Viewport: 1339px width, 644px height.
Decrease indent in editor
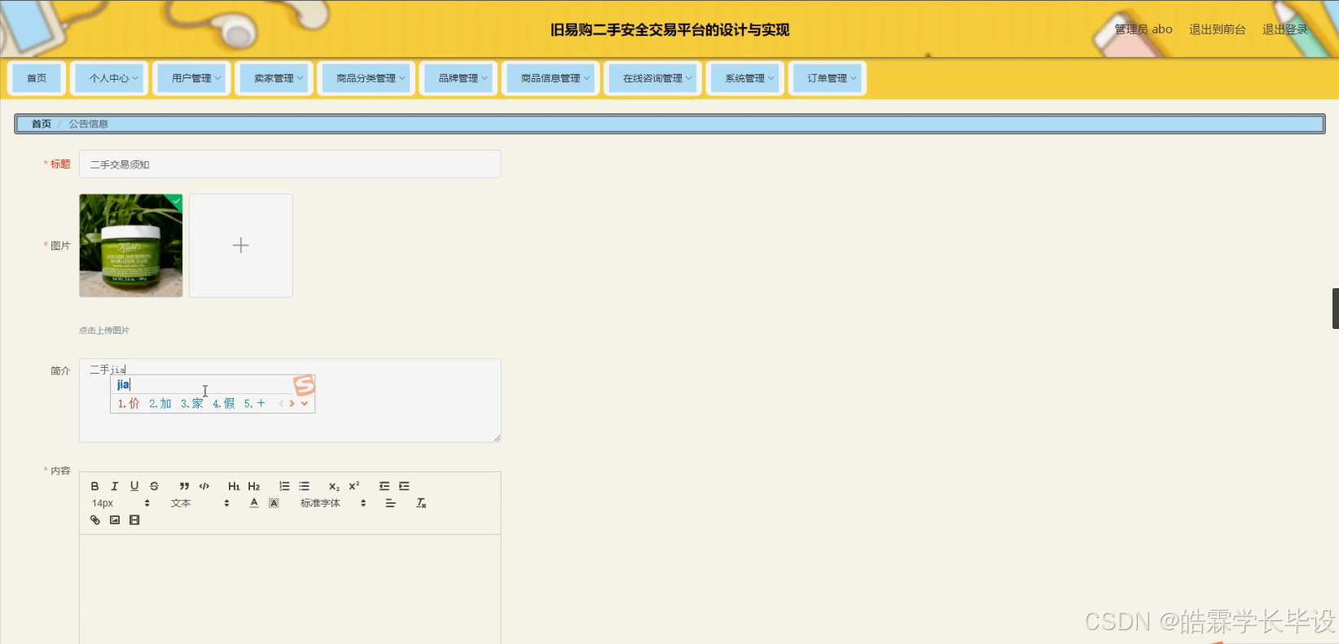pyautogui.click(x=384, y=486)
